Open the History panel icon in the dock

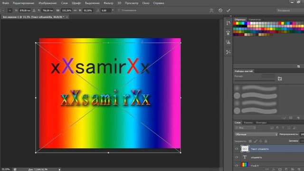click(228, 23)
